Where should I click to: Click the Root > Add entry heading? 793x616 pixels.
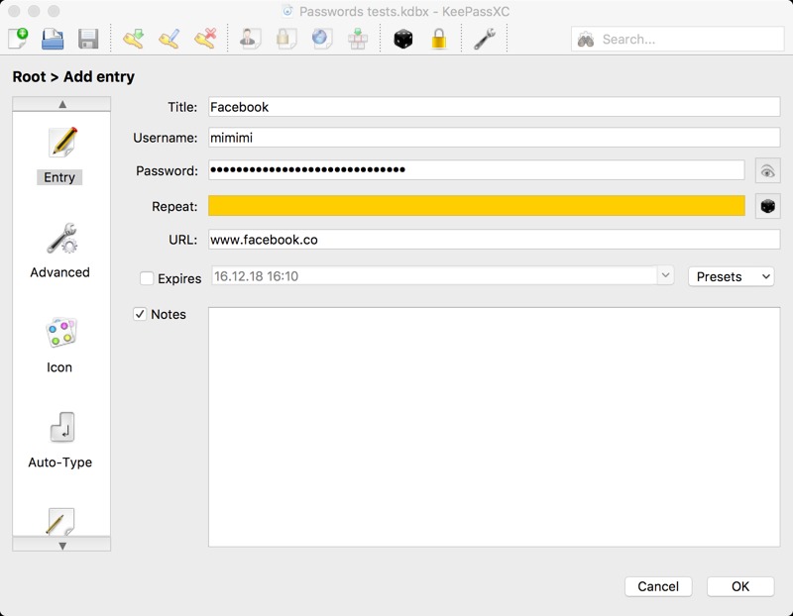pos(73,77)
